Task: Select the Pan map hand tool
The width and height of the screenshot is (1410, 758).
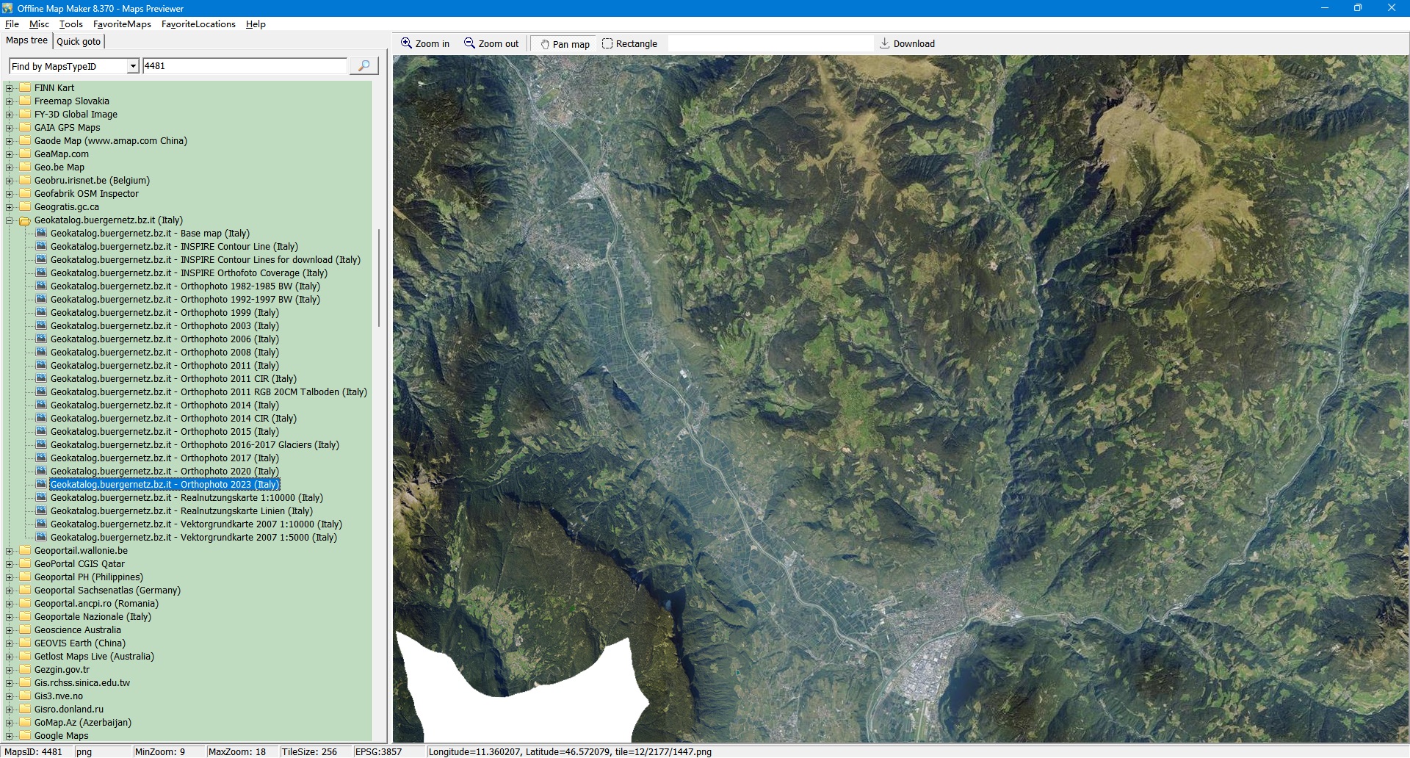Action: tap(565, 44)
